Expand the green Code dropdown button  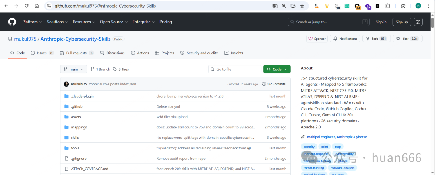point(277,69)
